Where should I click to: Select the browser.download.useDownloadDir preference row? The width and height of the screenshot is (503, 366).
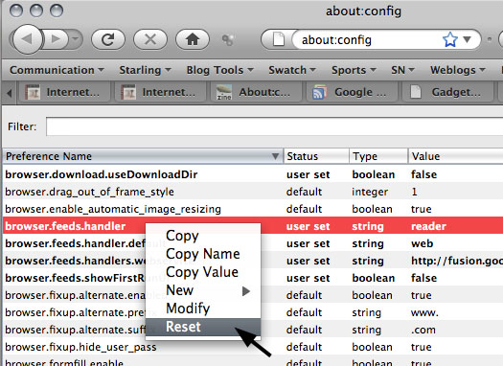(x=253, y=174)
